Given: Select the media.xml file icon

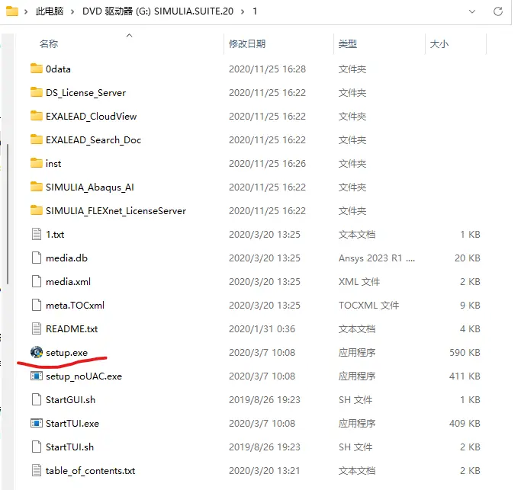Looking at the screenshot, I should (36, 281).
